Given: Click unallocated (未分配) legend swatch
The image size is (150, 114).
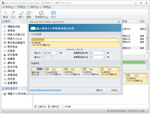Looking at the screenshot, I should [62, 106].
